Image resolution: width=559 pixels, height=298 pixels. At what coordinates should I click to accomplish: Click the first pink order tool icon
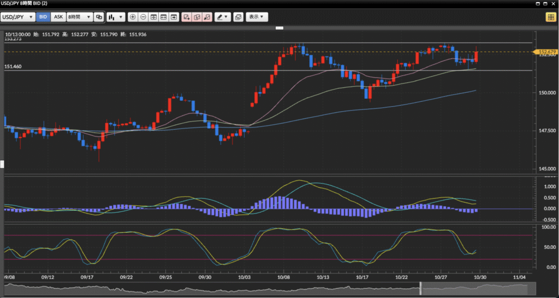pos(187,17)
